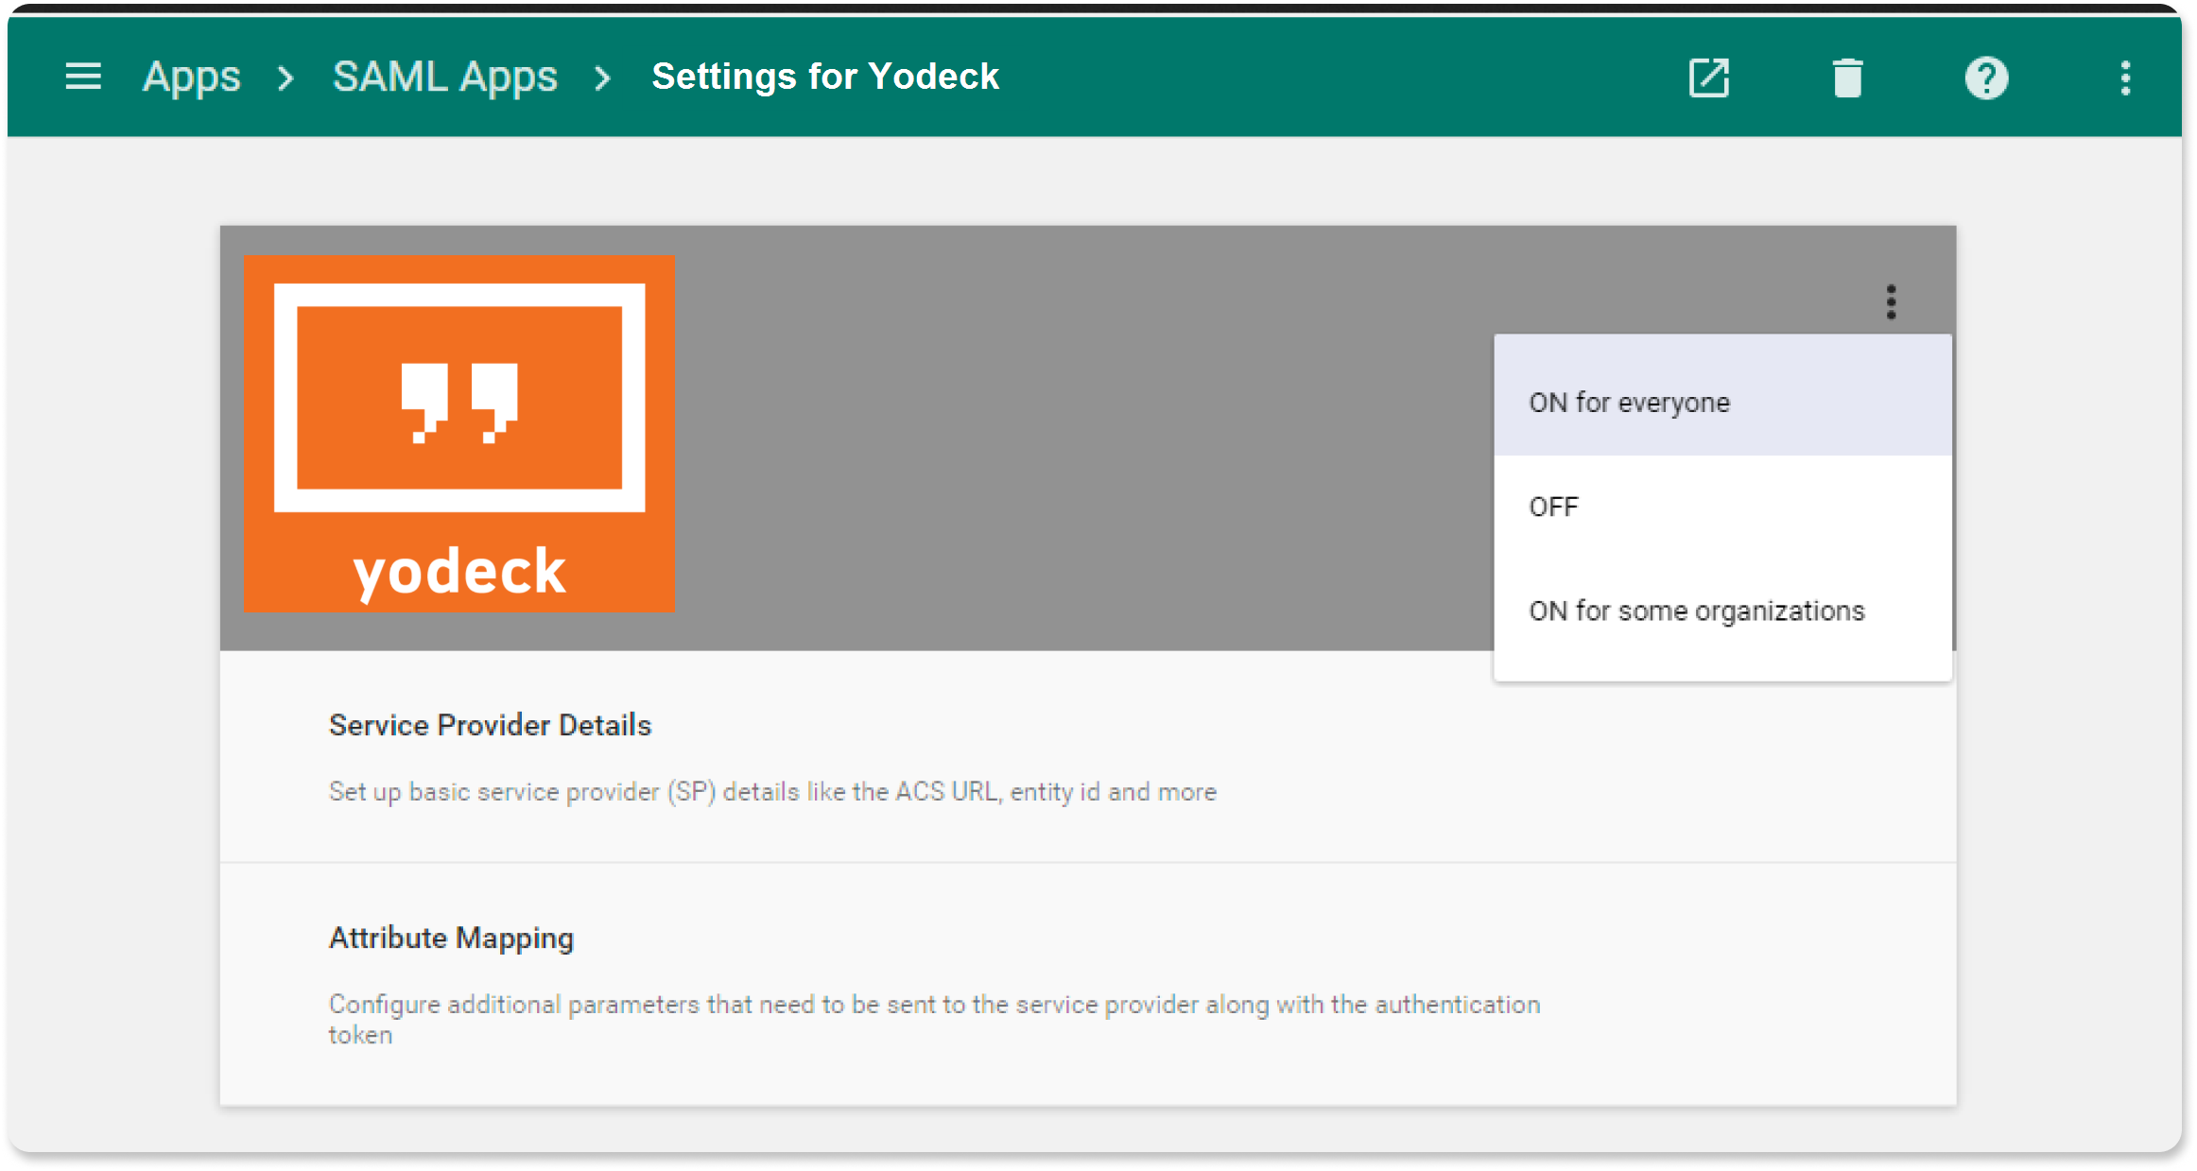Choose ON for some organizations
The image size is (2197, 1171).
[1696, 611]
